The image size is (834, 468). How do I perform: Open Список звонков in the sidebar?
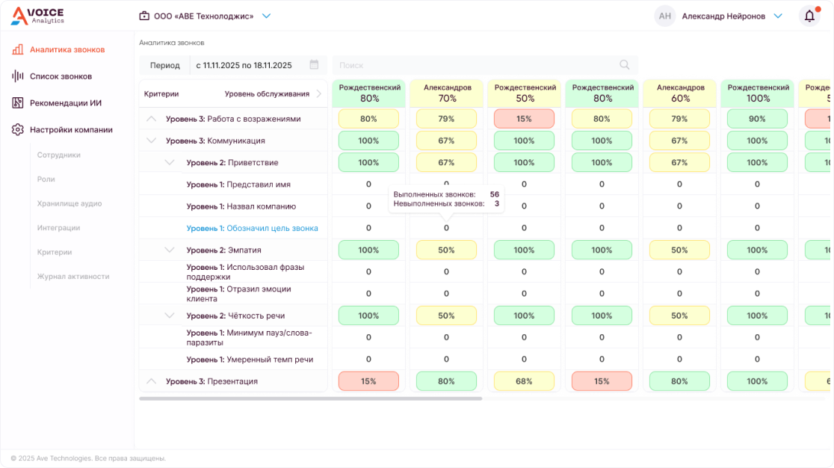click(x=61, y=76)
